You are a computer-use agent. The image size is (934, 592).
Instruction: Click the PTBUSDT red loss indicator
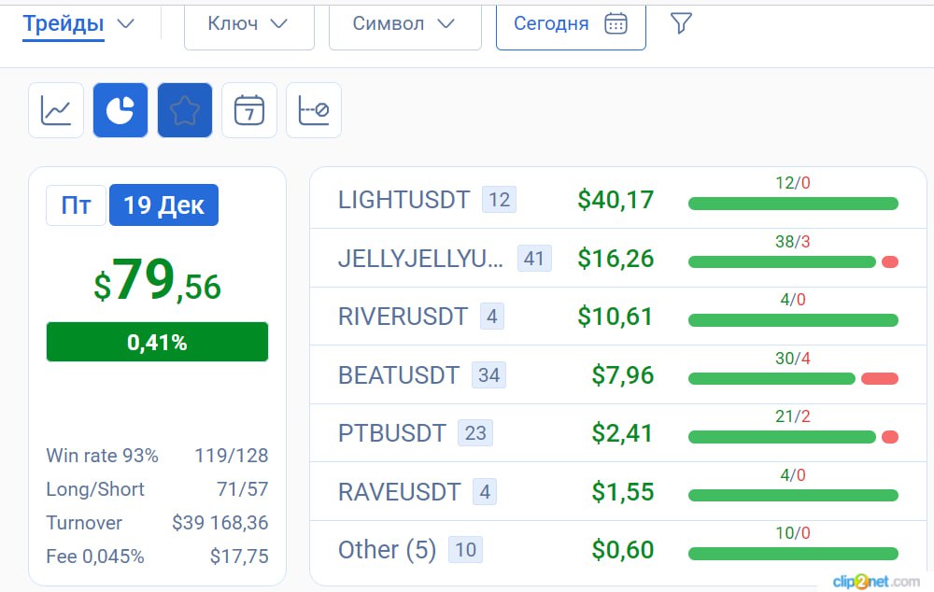click(x=890, y=437)
